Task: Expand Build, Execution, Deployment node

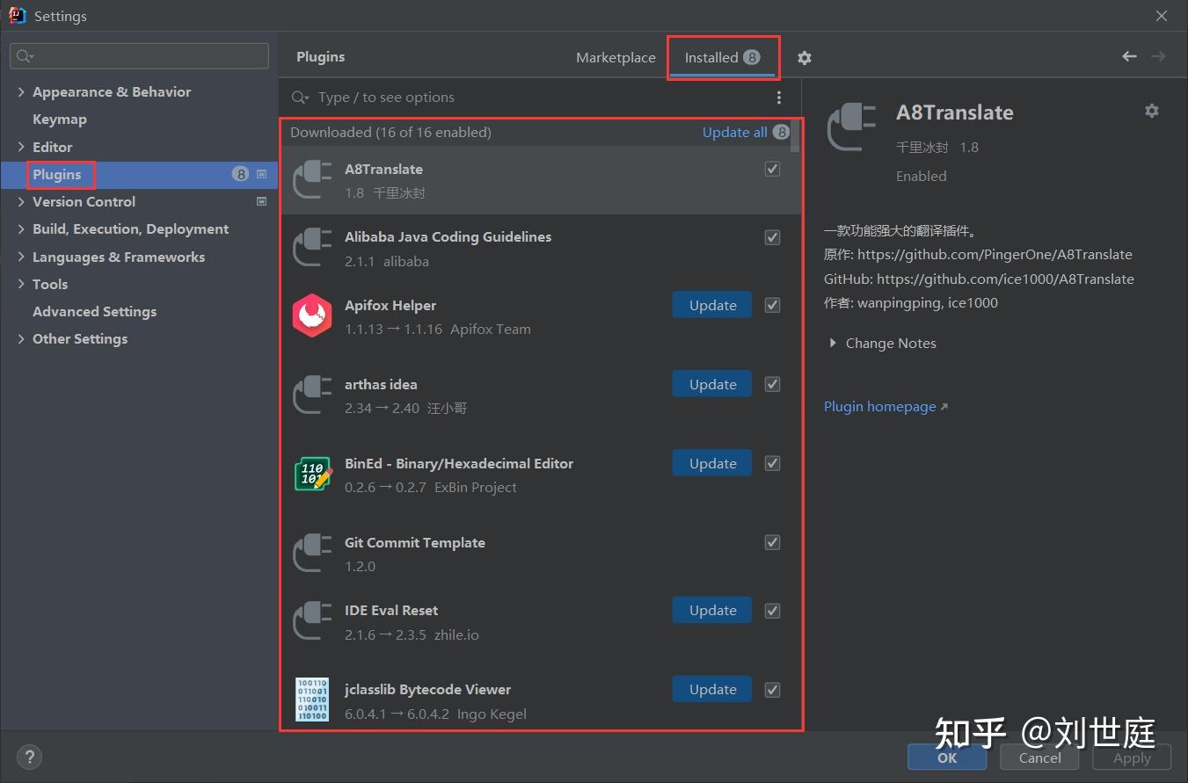Action: [x=21, y=228]
